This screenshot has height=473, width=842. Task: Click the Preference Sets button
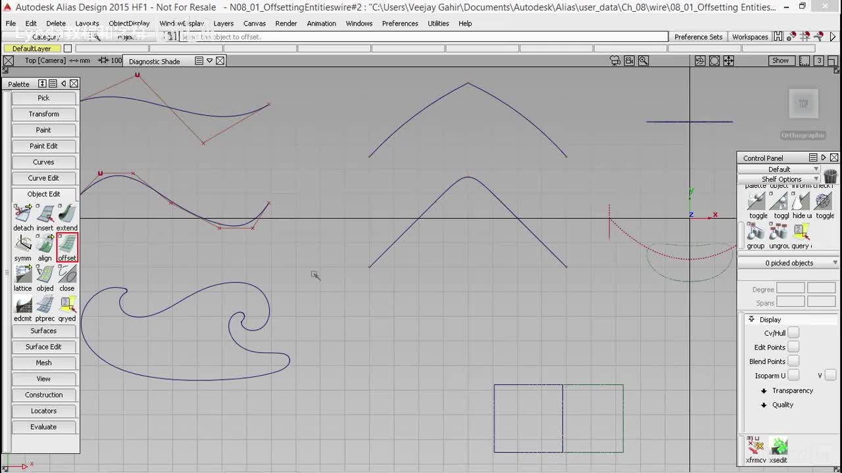pyautogui.click(x=698, y=37)
